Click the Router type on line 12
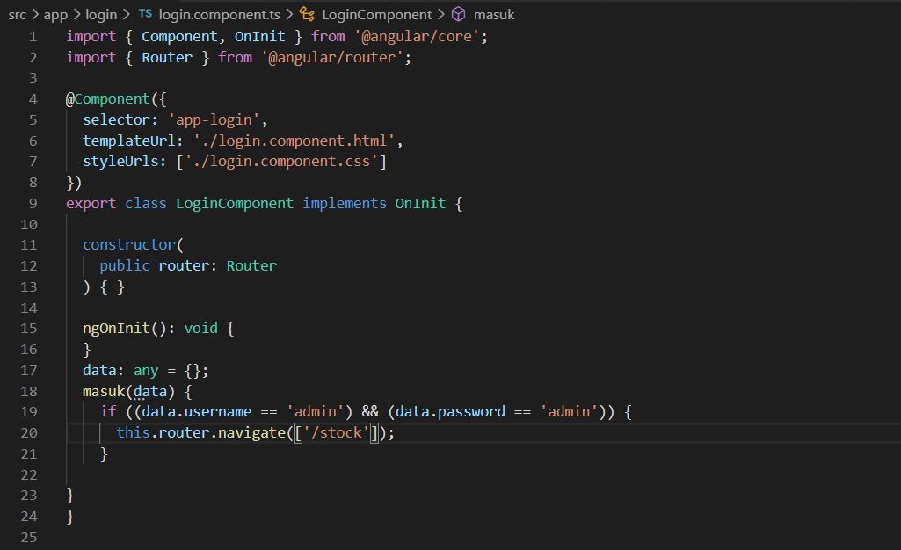 pos(251,266)
